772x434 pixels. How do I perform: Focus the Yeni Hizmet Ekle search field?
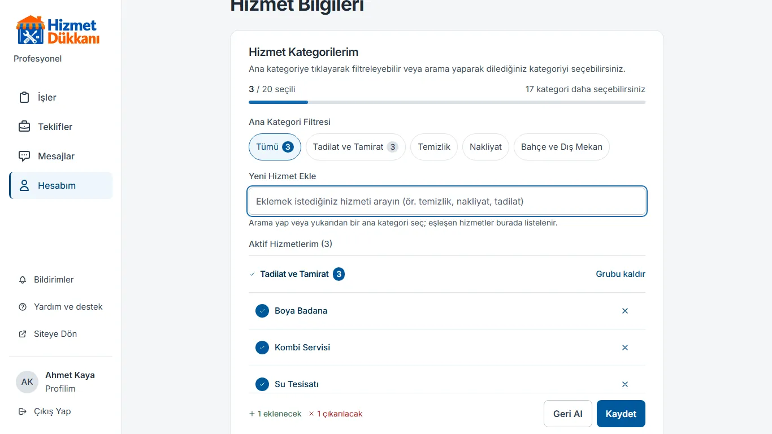pyautogui.click(x=447, y=201)
